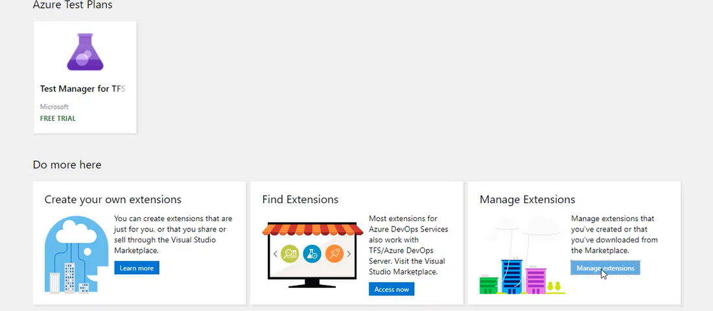Click the Access now button
Screen dimensions: 713x311
click(x=392, y=289)
